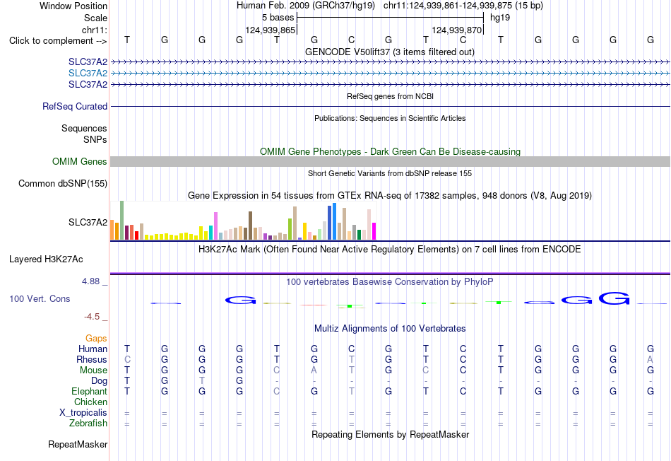Screen dimensions: 671x461
Task: Open the 100 Vert. Cons label
Action: point(40,298)
